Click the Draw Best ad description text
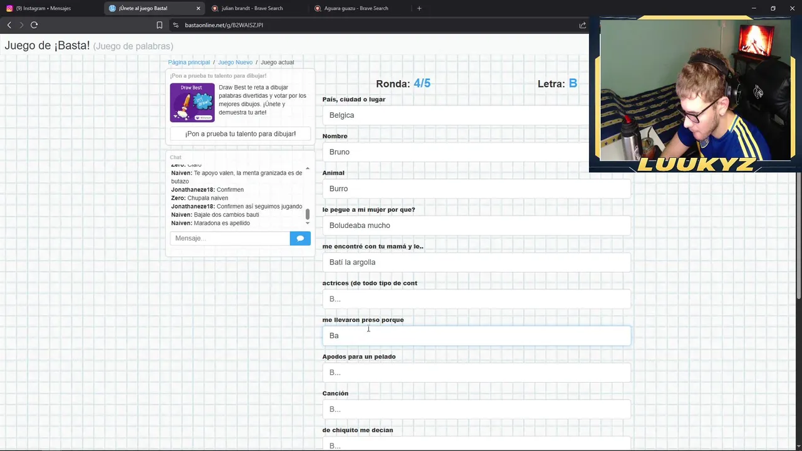The height and width of the screenshot is (451, 802). 263,100
